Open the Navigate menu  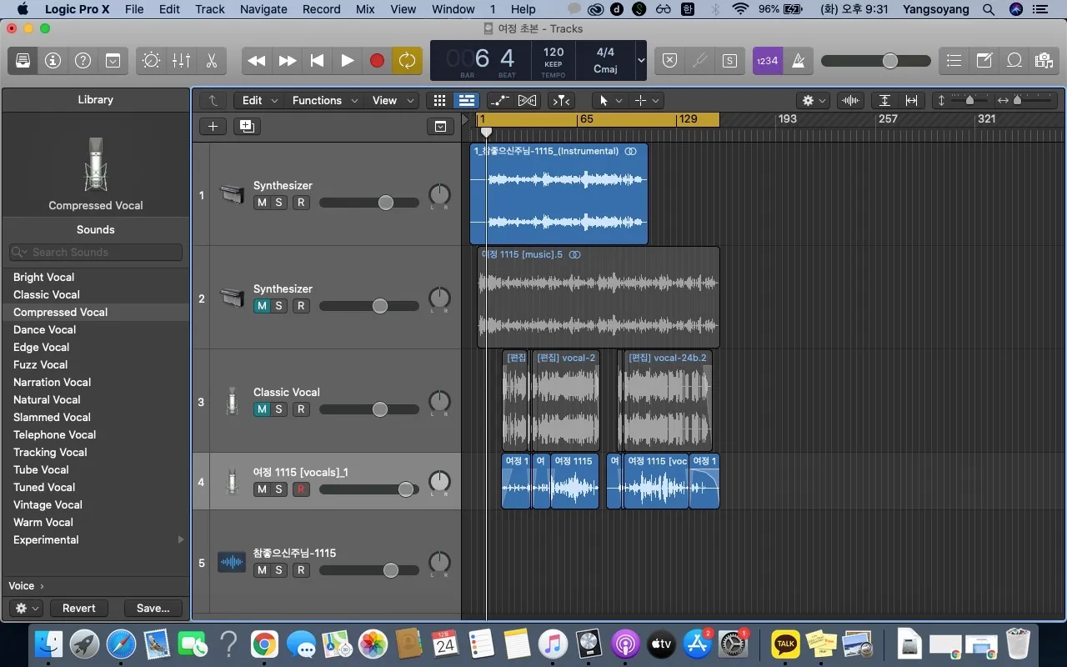coord(263,9)
